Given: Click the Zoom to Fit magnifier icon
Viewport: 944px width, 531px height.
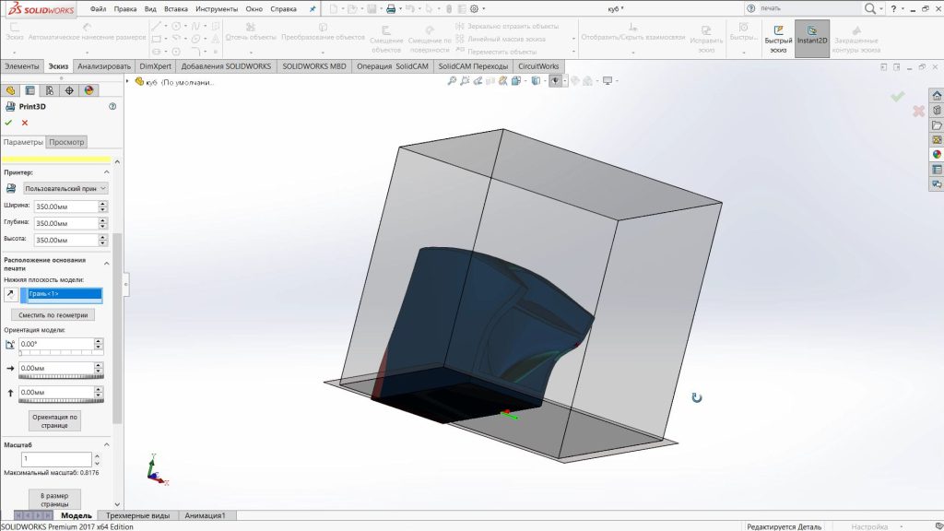Looking at the screenshot, I should (452, 81).
